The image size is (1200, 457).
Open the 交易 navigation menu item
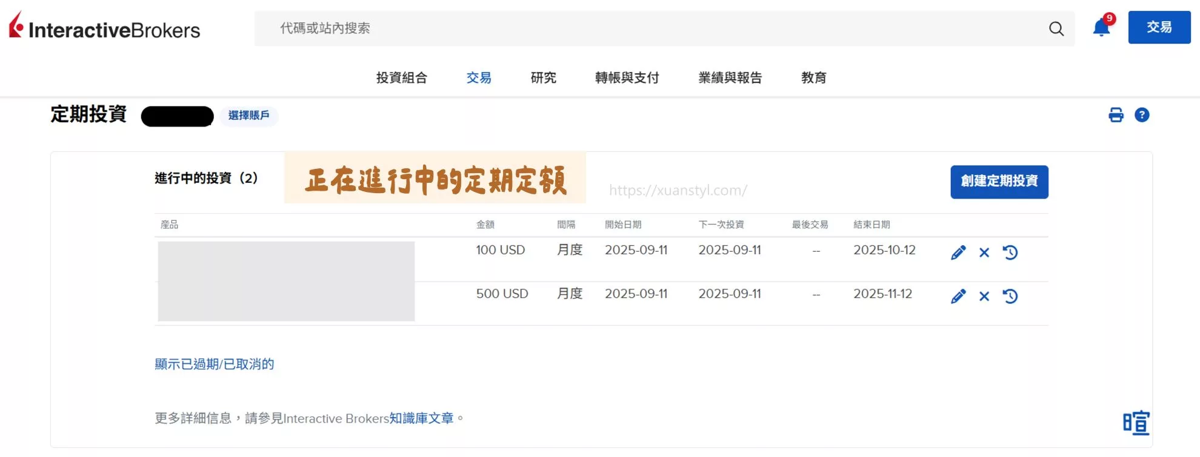click(x=479, y=77)
